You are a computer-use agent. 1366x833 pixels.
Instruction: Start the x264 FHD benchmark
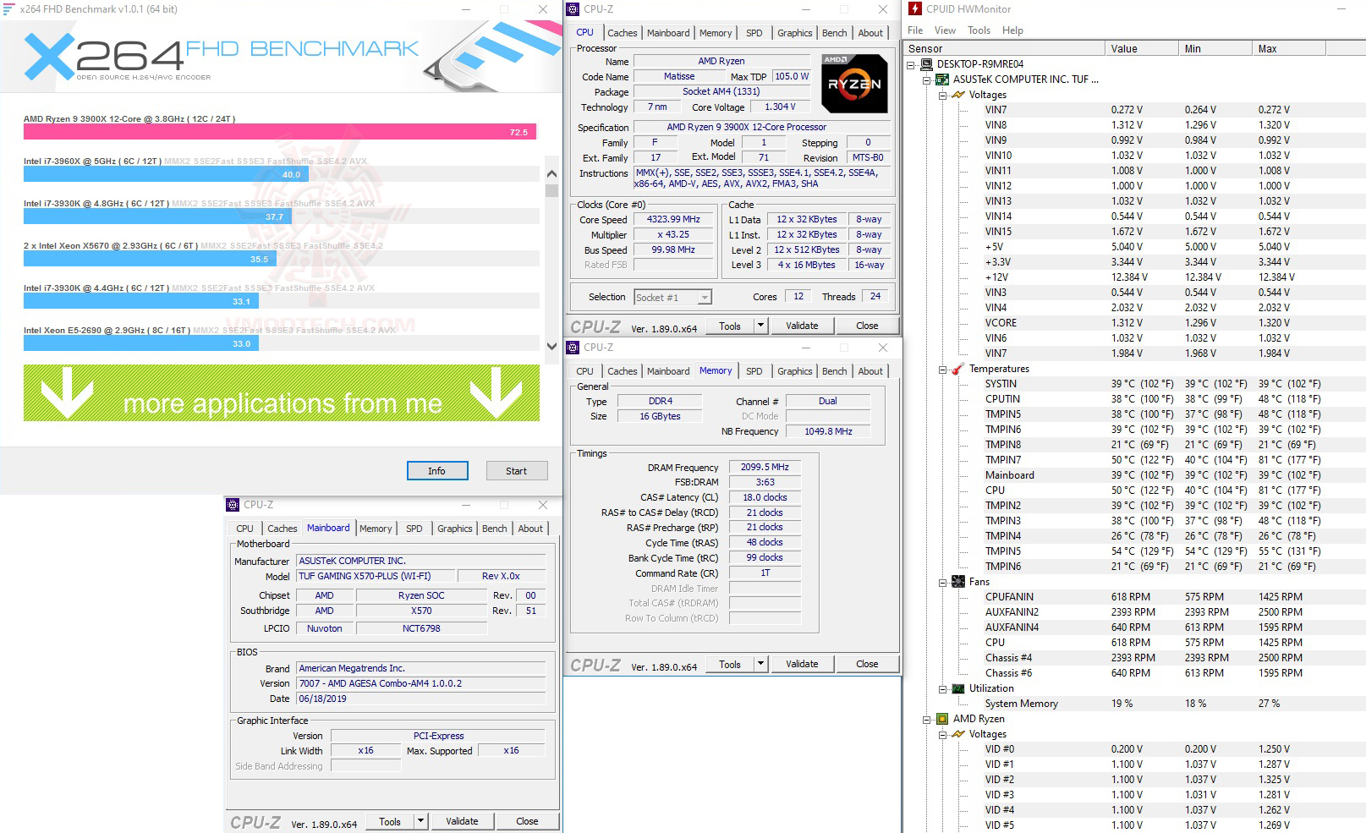[x=517, y=471]
